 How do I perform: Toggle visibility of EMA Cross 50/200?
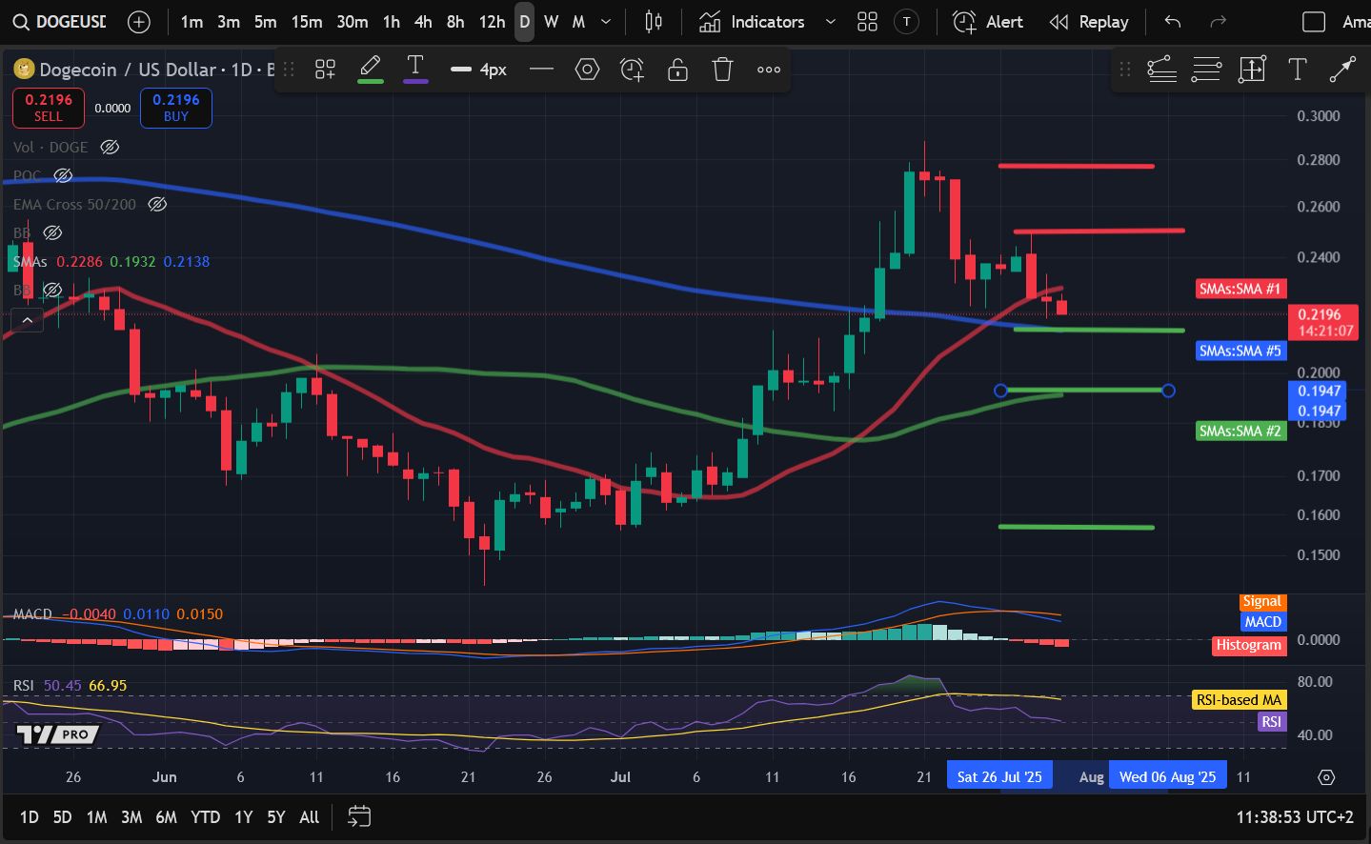pos(157,204)
